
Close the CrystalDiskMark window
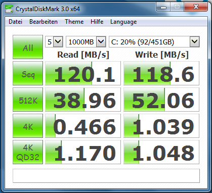[x=196, y=7]
